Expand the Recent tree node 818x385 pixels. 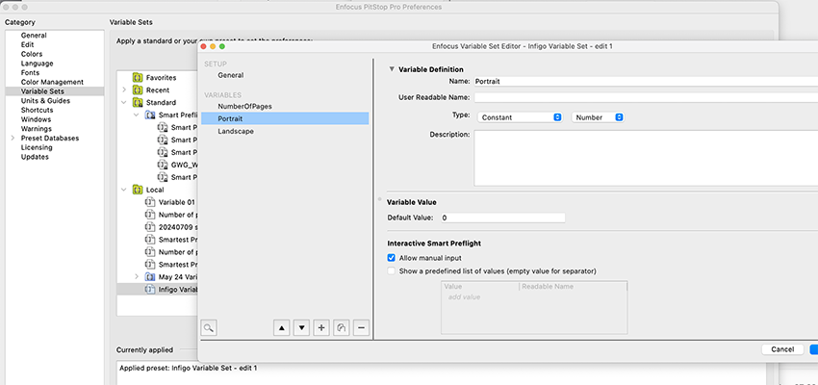[124, 90]
